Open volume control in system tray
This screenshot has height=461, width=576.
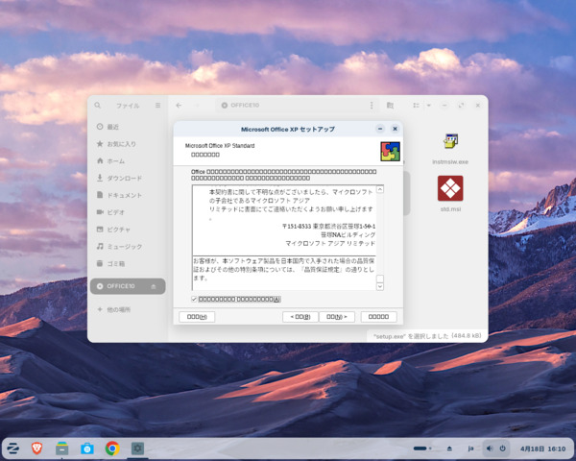click(490, 449)
